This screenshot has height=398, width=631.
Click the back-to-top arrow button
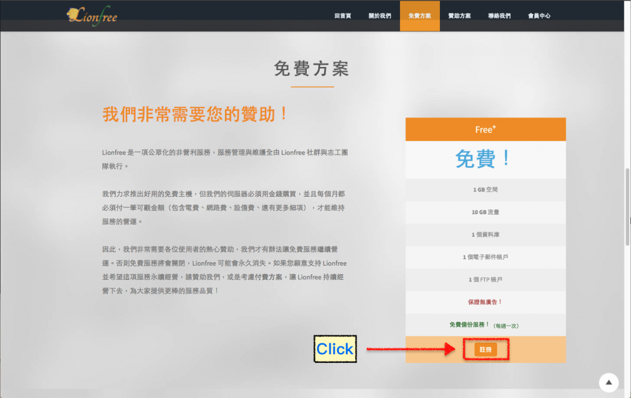(608, 383)
